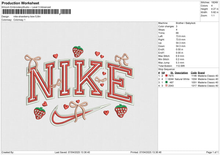Click the Stitches count 19249

214,2
